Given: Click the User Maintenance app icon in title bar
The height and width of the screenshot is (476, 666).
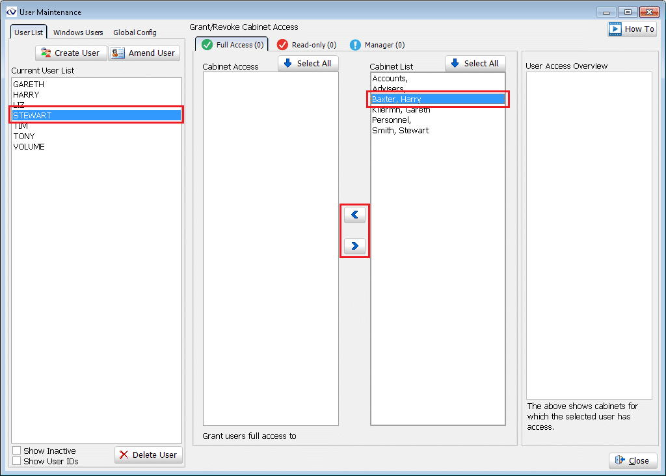Looking at the screenshot, I should 11,12.
